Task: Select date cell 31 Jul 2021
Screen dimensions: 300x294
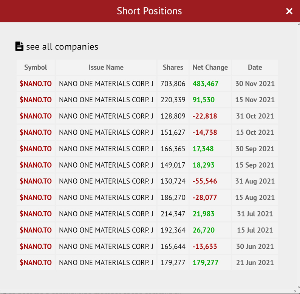Action: (255, 214)
